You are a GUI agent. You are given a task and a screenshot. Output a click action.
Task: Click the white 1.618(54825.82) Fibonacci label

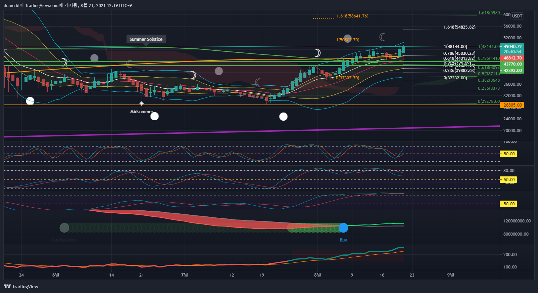click(459, 27)
